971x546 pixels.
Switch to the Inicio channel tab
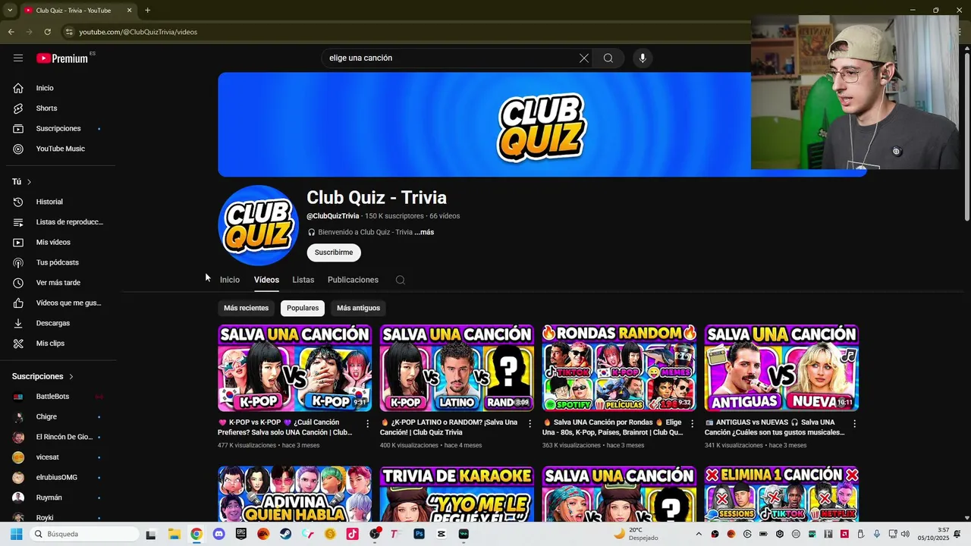coord(230,280)
